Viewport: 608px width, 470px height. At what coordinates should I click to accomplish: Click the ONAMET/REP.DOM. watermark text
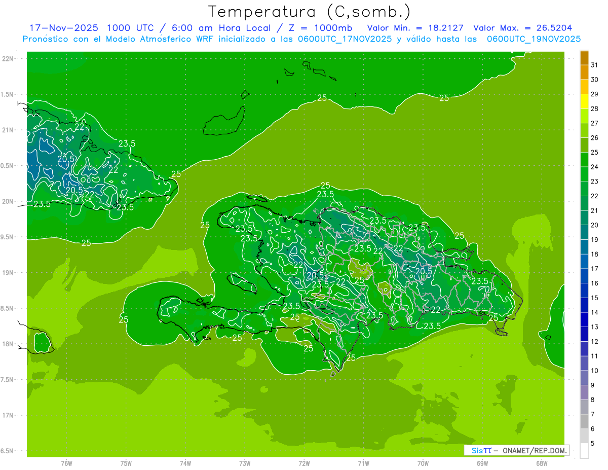(534, 450)
